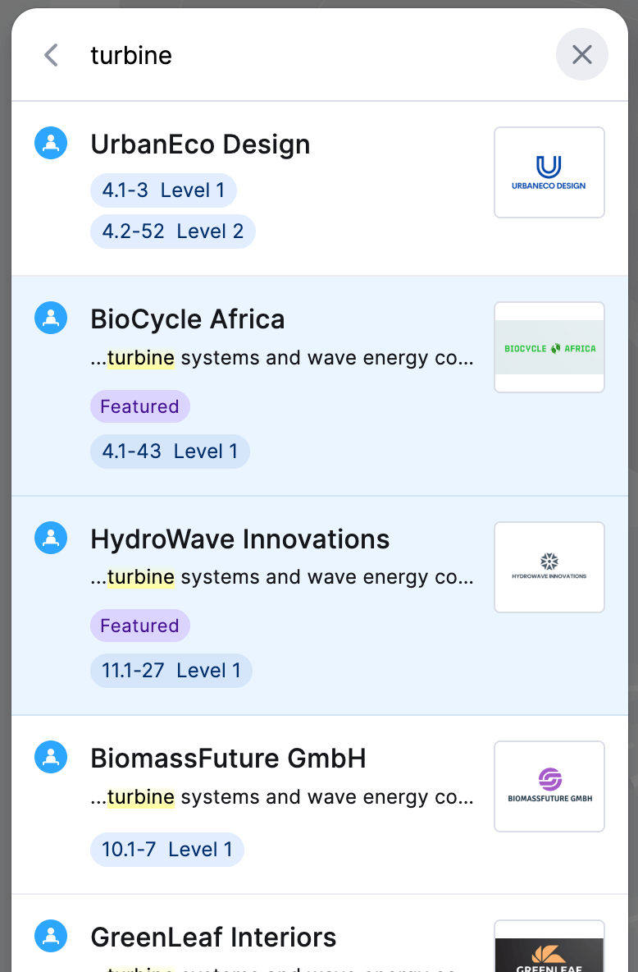The image size is (638, 972).
Task: Open HydroWave Innovations logo thumbnail
Action: (x=549, y=567)
